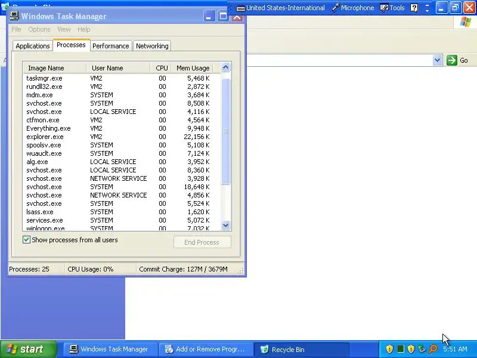477x358 pixels.
Task: Click the green Go arrow button
Action: 452,60
